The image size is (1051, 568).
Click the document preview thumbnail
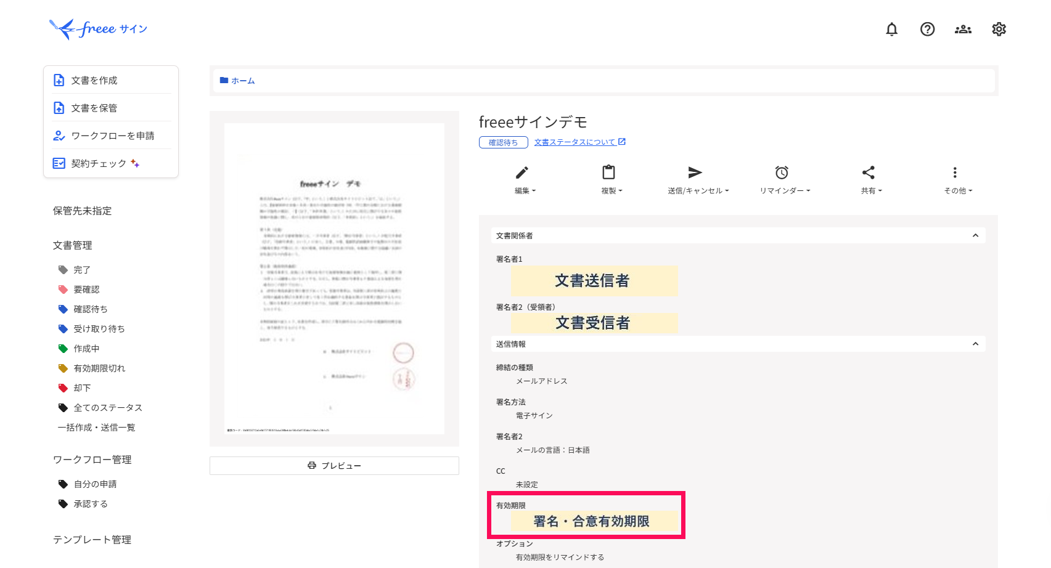(x=334, y=278)
